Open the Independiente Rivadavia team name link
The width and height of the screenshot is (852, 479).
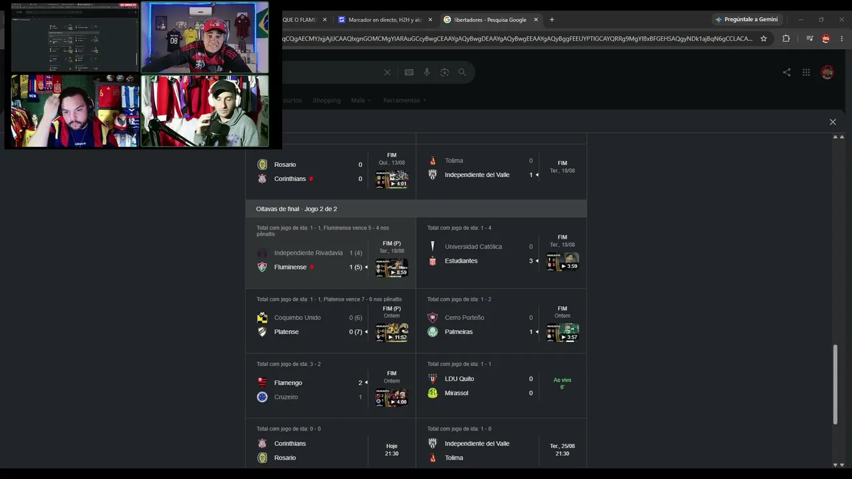(308, 253)
